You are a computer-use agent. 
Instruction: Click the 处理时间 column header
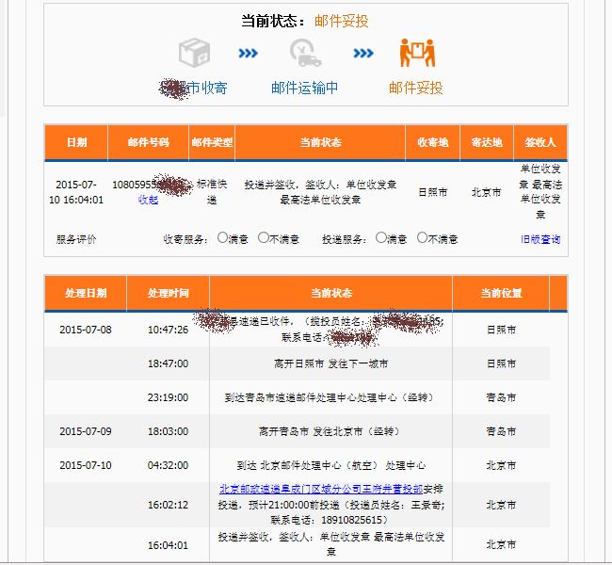coord(168,293)
